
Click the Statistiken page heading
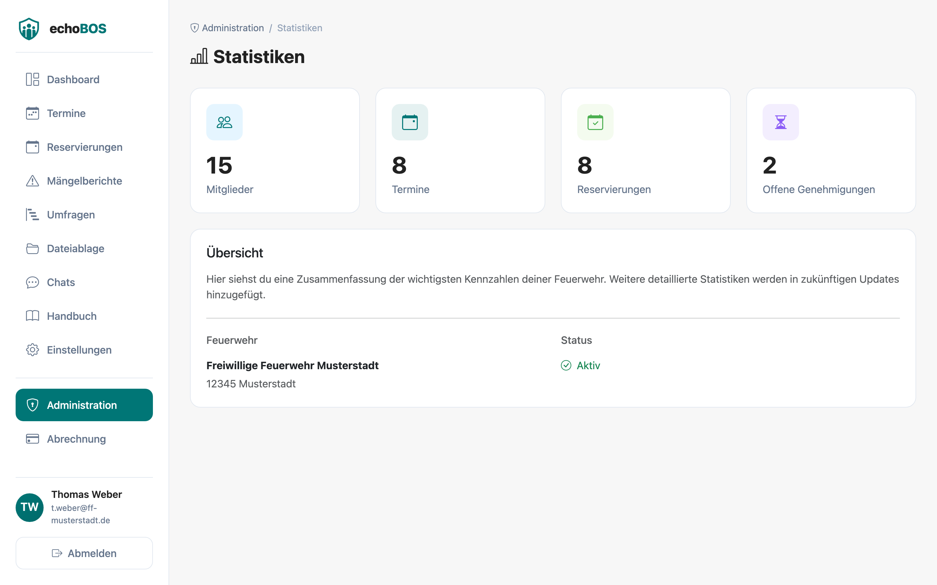pos(259,57)
